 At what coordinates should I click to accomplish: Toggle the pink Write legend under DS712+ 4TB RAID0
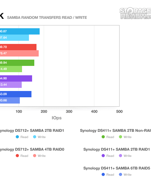39,156
